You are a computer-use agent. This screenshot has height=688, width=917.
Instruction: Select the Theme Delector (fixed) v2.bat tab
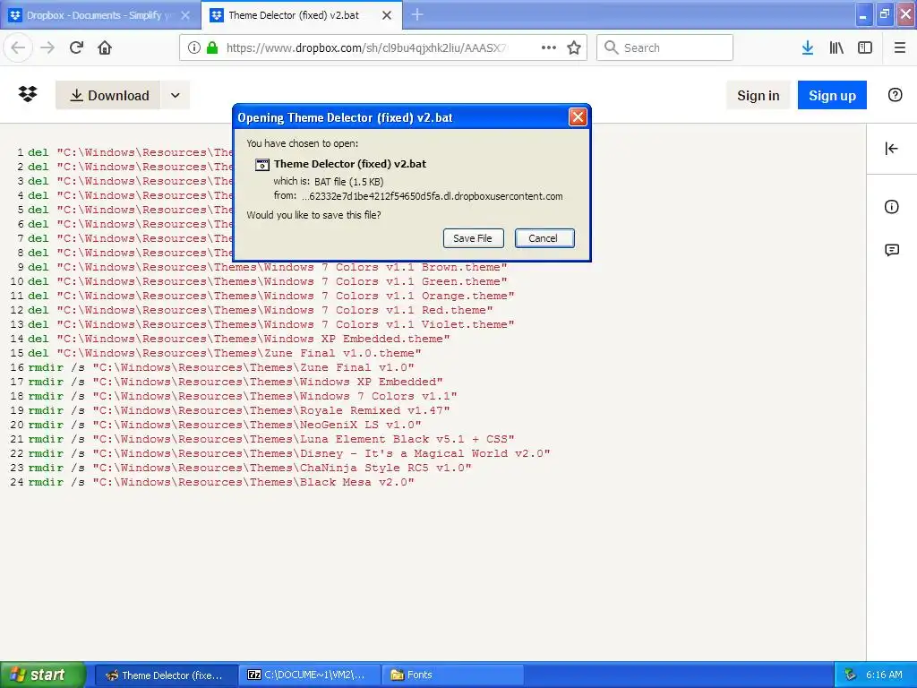tap(301, 15)
